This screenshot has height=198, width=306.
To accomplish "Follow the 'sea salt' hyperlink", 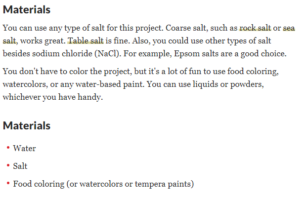I will coord(289,28).
